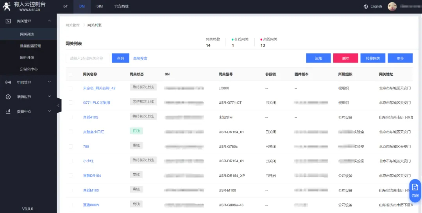Expand the 数据中心 chevron arrow
The width and height of the screenshot is (422, 213).
(x=49, y=111)
